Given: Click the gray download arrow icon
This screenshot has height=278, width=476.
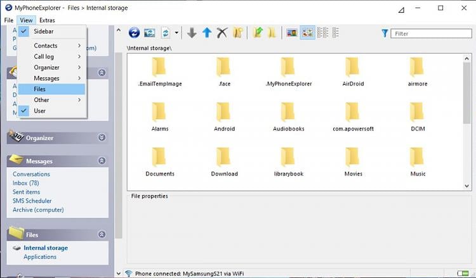Looking at the screenshot, I should [x=192, y=33].
